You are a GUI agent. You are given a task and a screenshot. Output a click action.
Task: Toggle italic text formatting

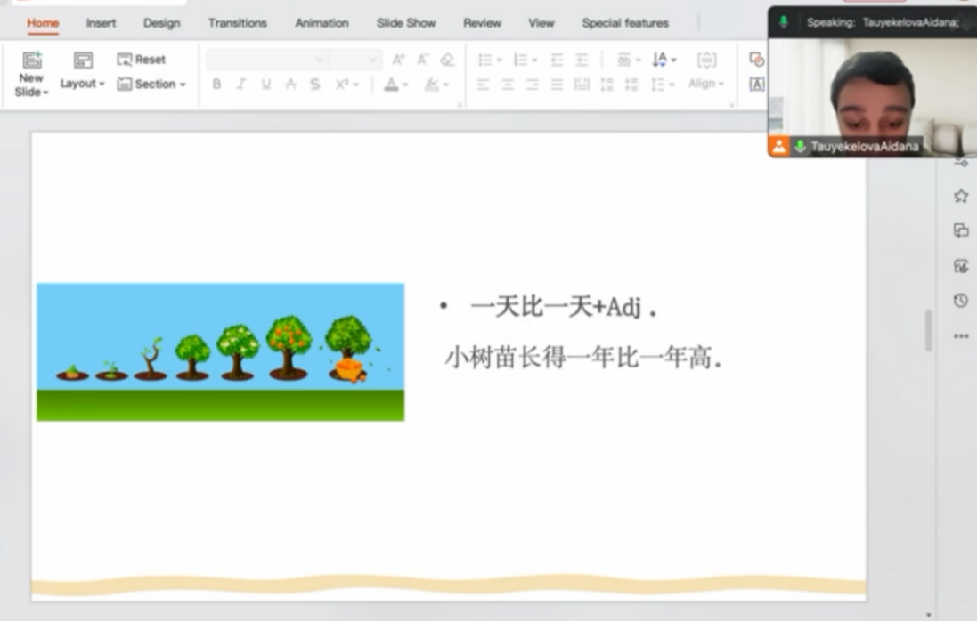(x=240, y=85)
